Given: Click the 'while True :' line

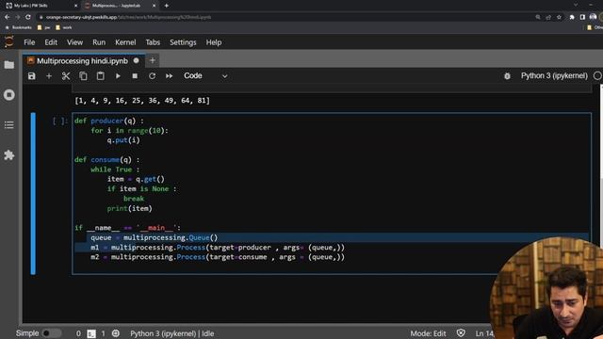Looking at the screenshot, I should point(115,169).
